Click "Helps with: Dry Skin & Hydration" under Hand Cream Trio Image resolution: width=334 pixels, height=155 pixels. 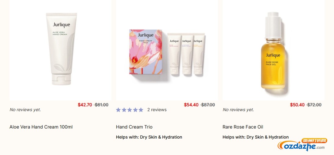[149, 137]
